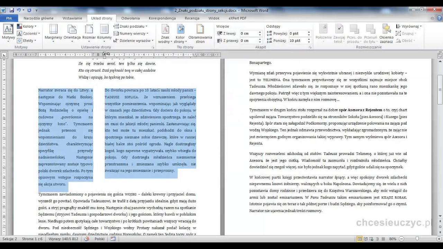Open Ustawienia strony dialog launcher
Viewport: 443px width, 249px height.
pos(153,47)
